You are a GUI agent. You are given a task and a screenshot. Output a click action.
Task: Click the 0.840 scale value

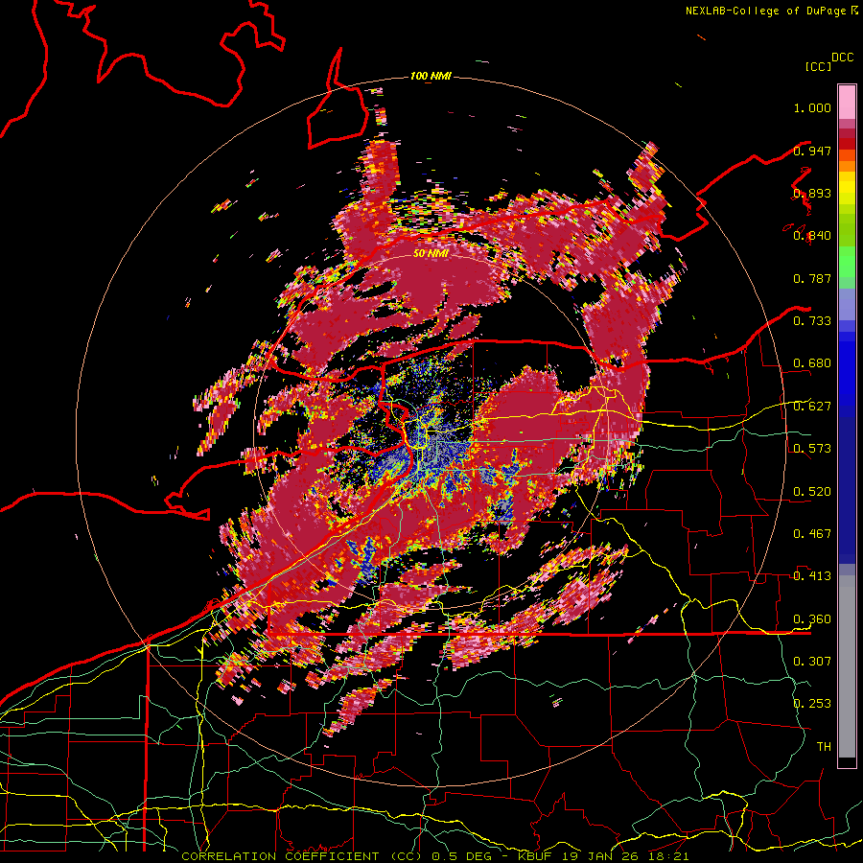pyautogui.click(x=812, y=236)
